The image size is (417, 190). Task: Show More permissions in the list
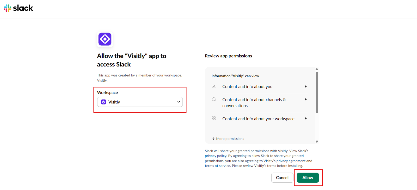coord(228,139)
